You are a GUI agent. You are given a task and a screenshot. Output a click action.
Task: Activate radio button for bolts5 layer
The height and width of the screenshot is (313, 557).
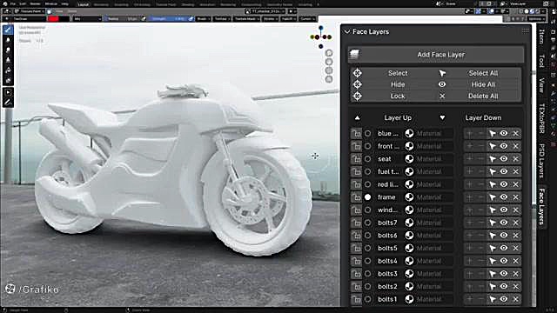[367, 248]
